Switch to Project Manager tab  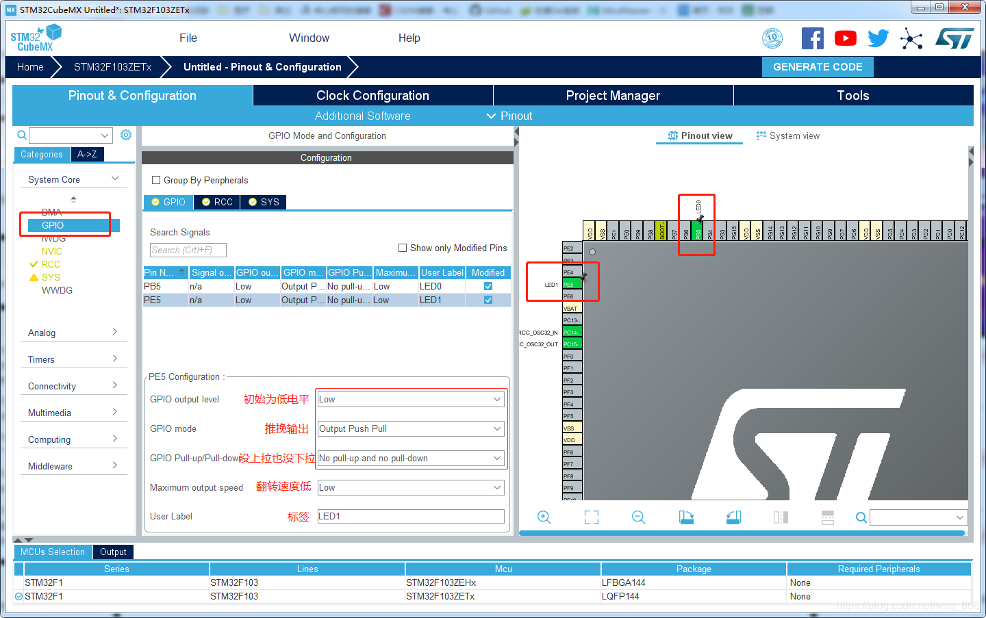pyautogui.click(x=614, y=95)
